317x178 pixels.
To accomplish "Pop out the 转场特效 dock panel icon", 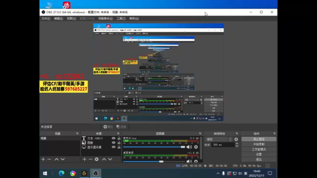I will tap(237, 133).
